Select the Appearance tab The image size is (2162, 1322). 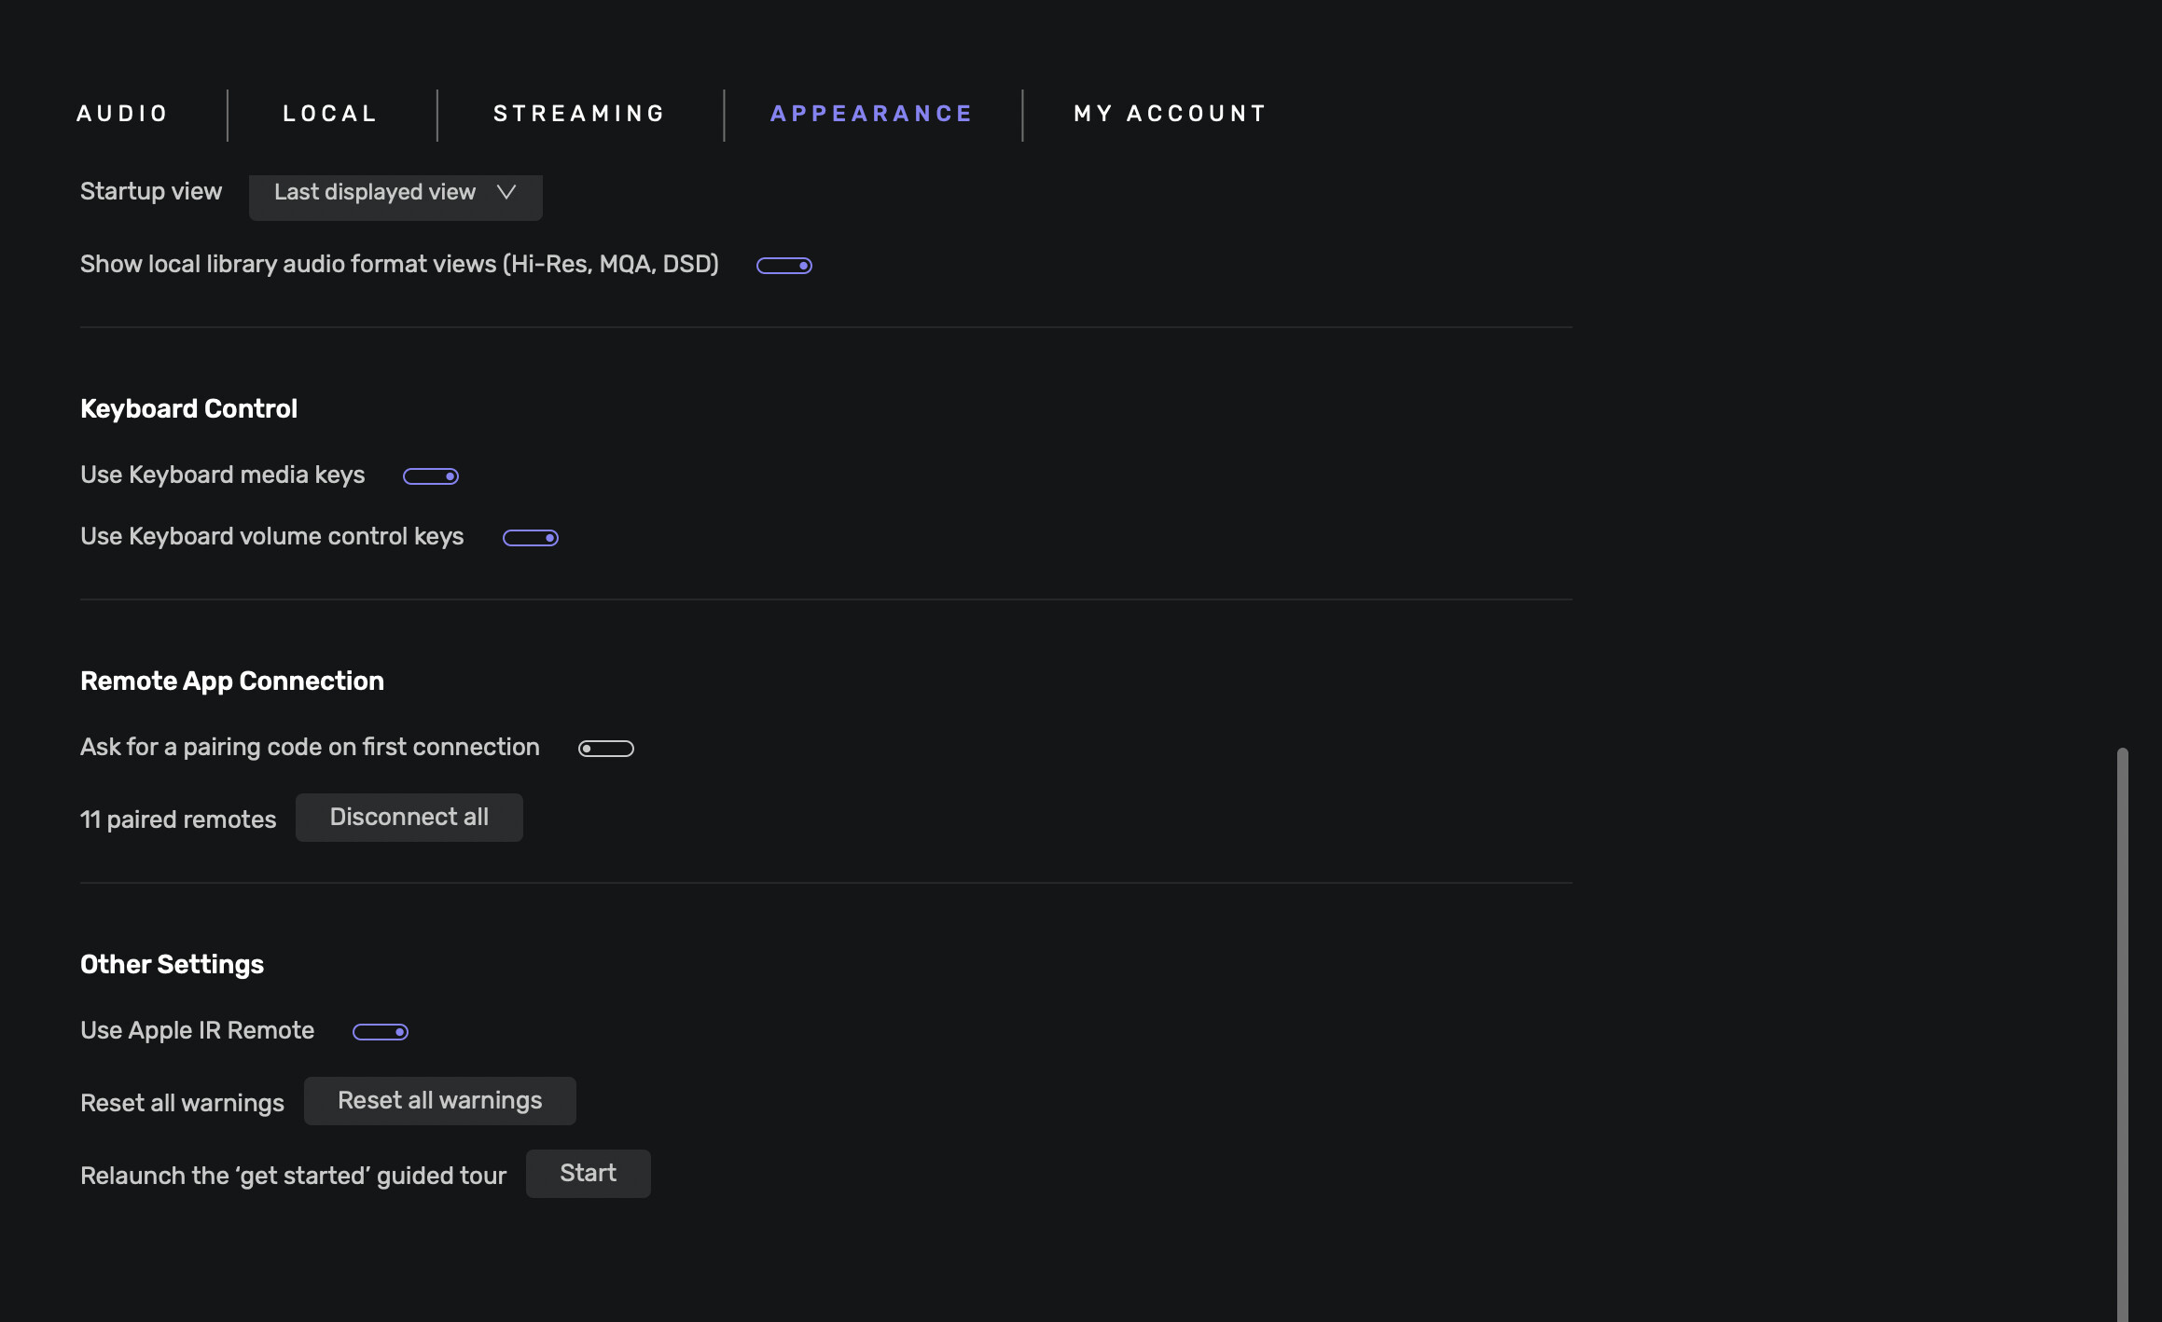pyautogui.click(x=872, y=114)
